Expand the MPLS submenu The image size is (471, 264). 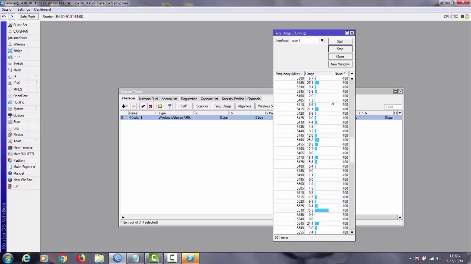click(36, 89)
